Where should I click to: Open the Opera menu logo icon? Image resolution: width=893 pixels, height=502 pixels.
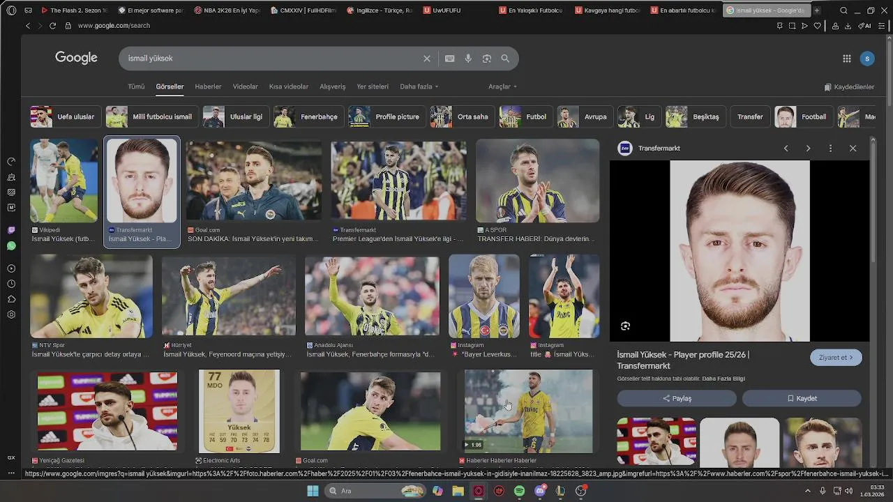tap(11, 10)
